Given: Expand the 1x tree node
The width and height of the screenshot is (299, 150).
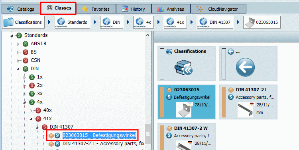Looking at the screenshot, I should [x=25, y=77].
